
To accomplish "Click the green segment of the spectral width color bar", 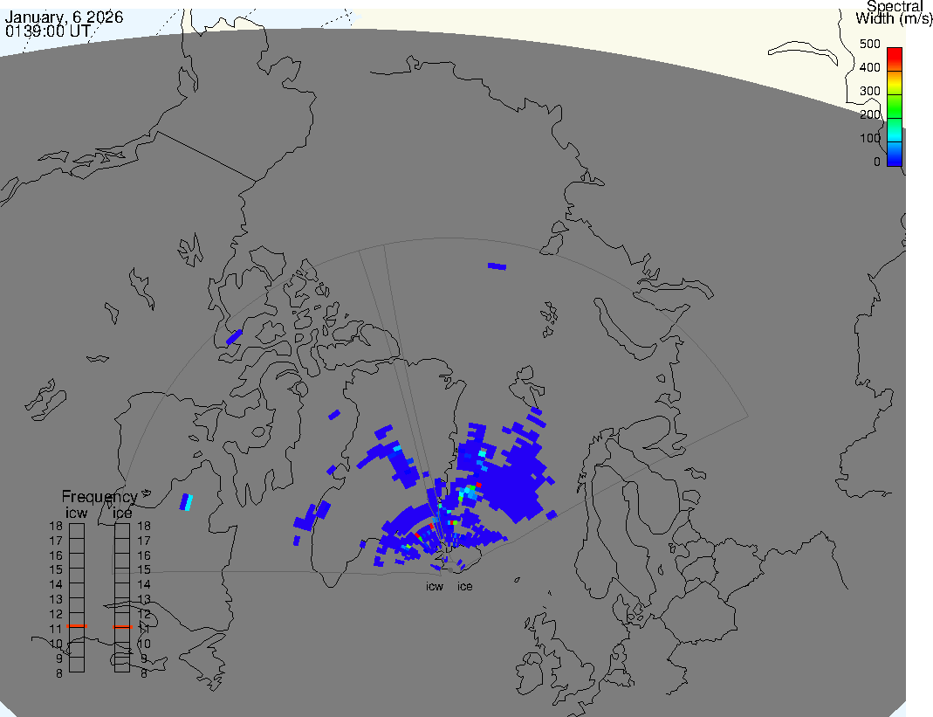I will click(x=895, y=107).
